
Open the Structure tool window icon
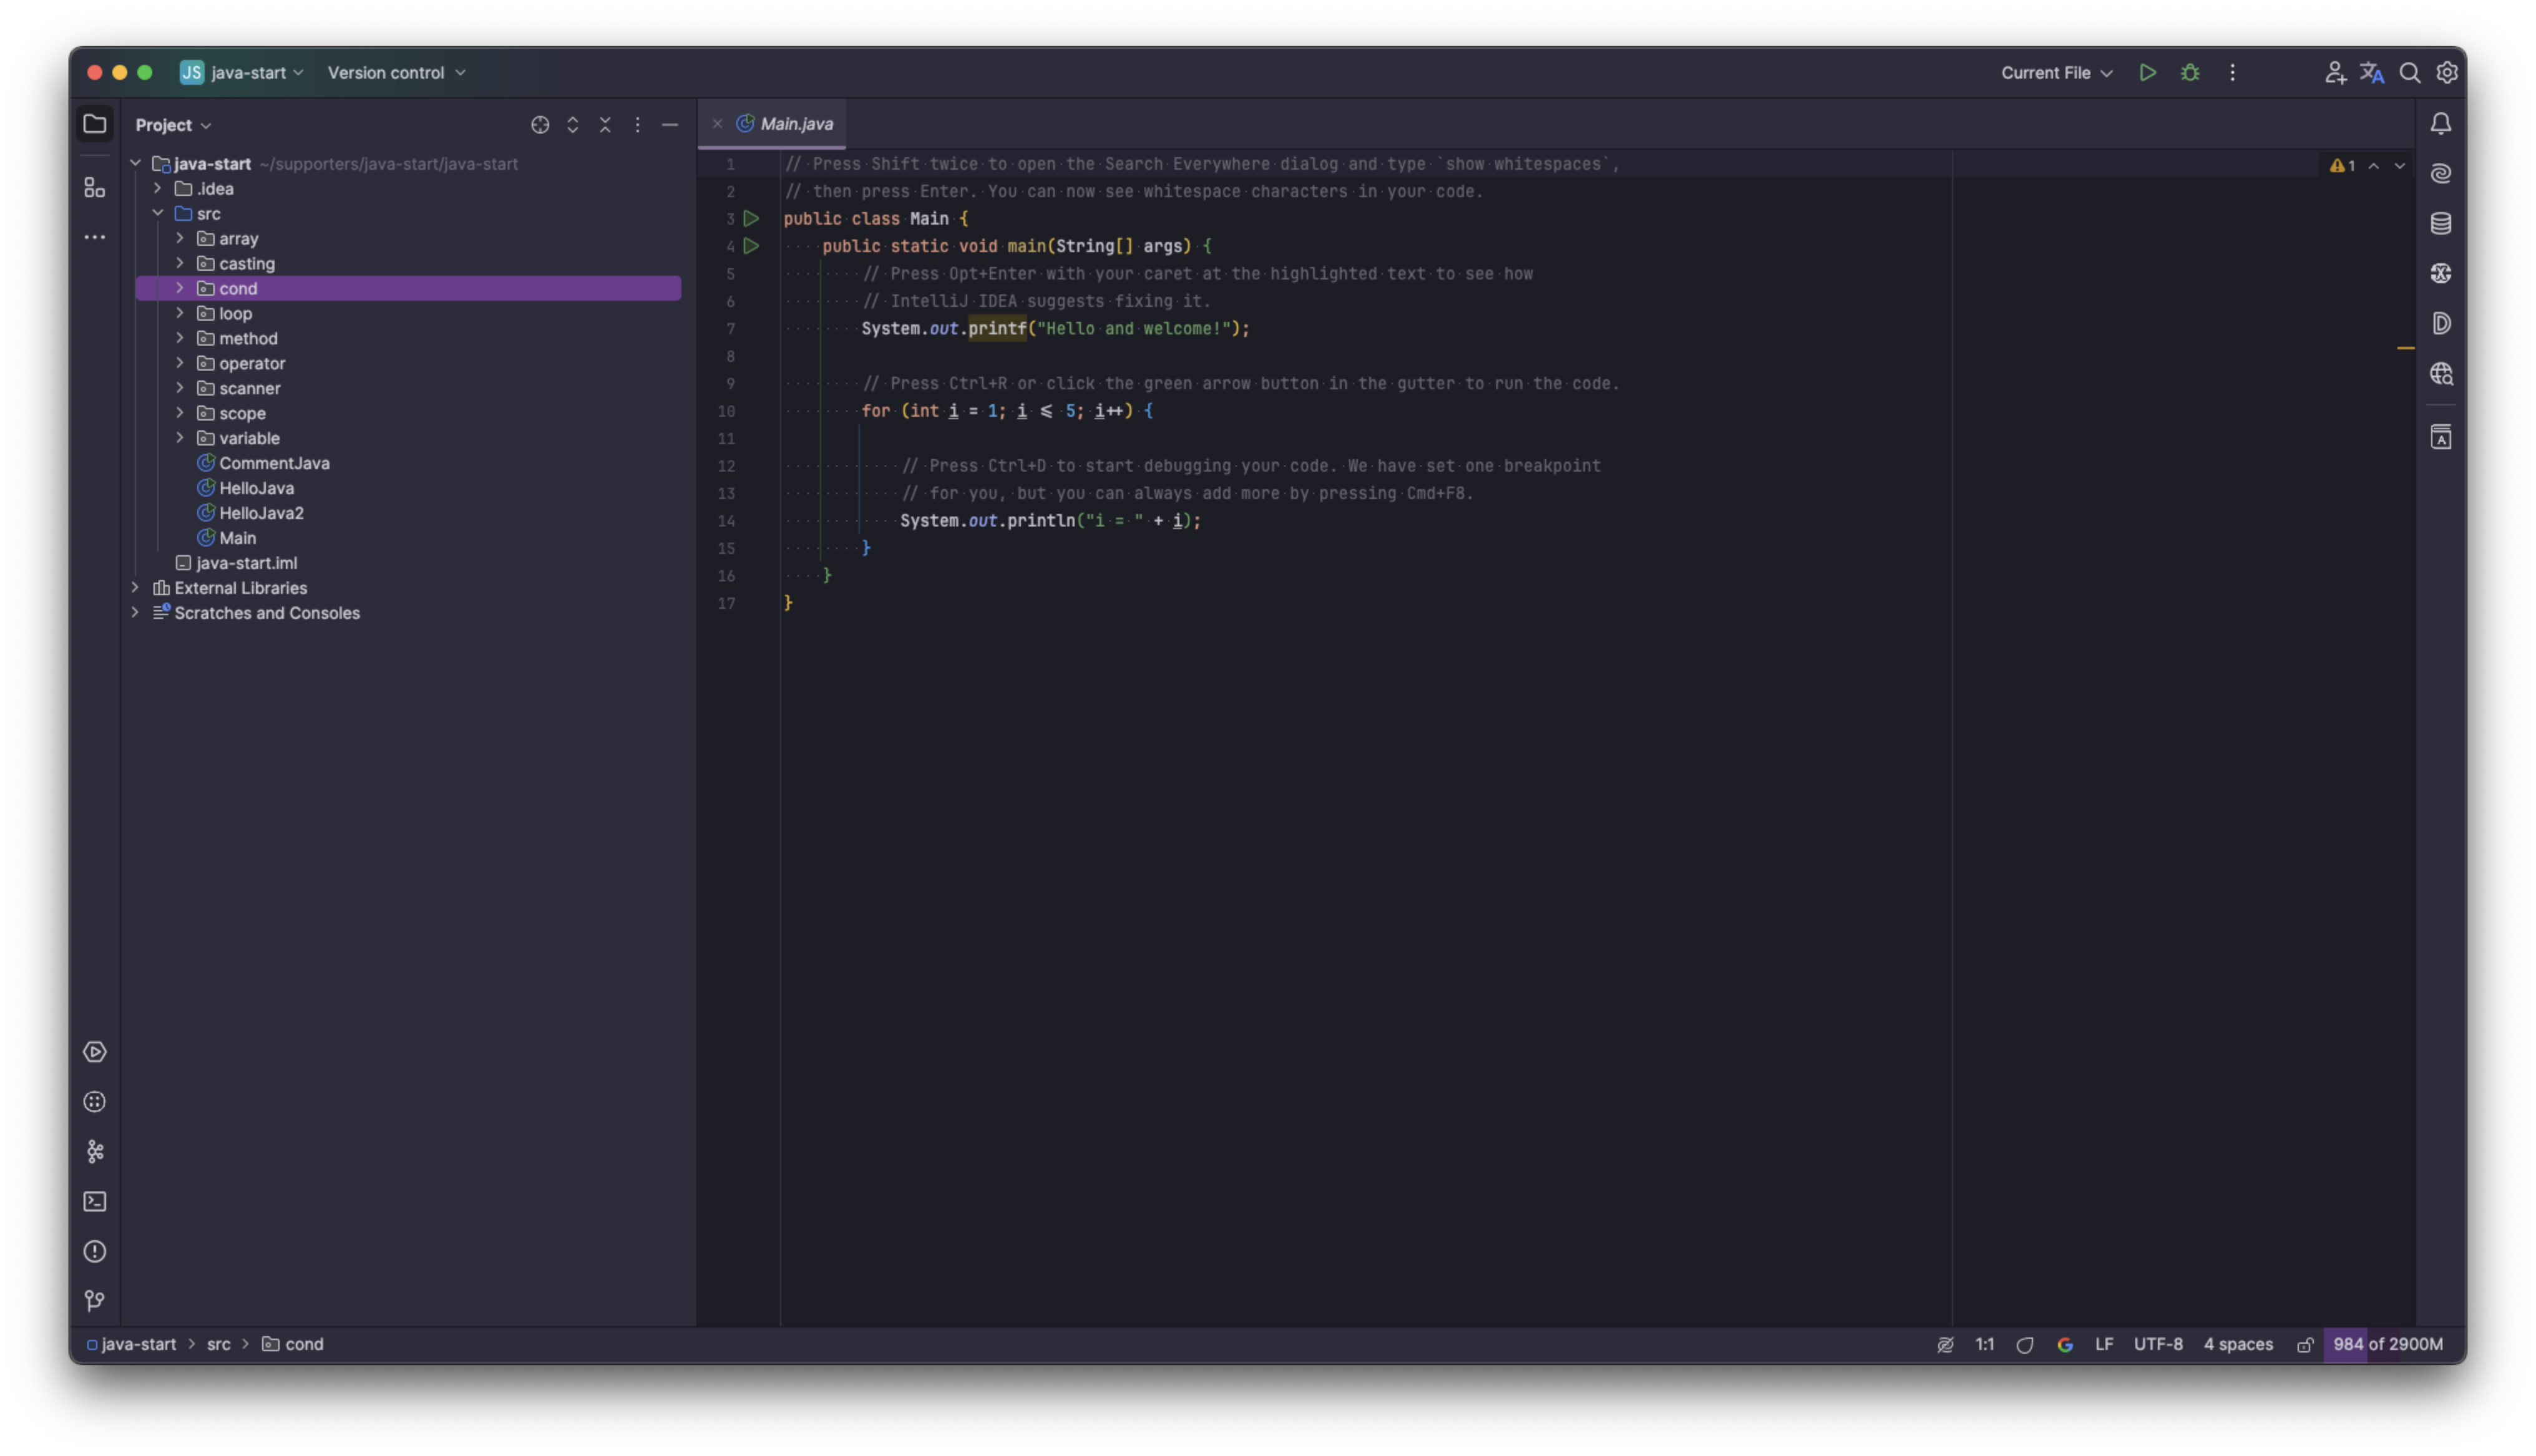(x=95, y=187)
